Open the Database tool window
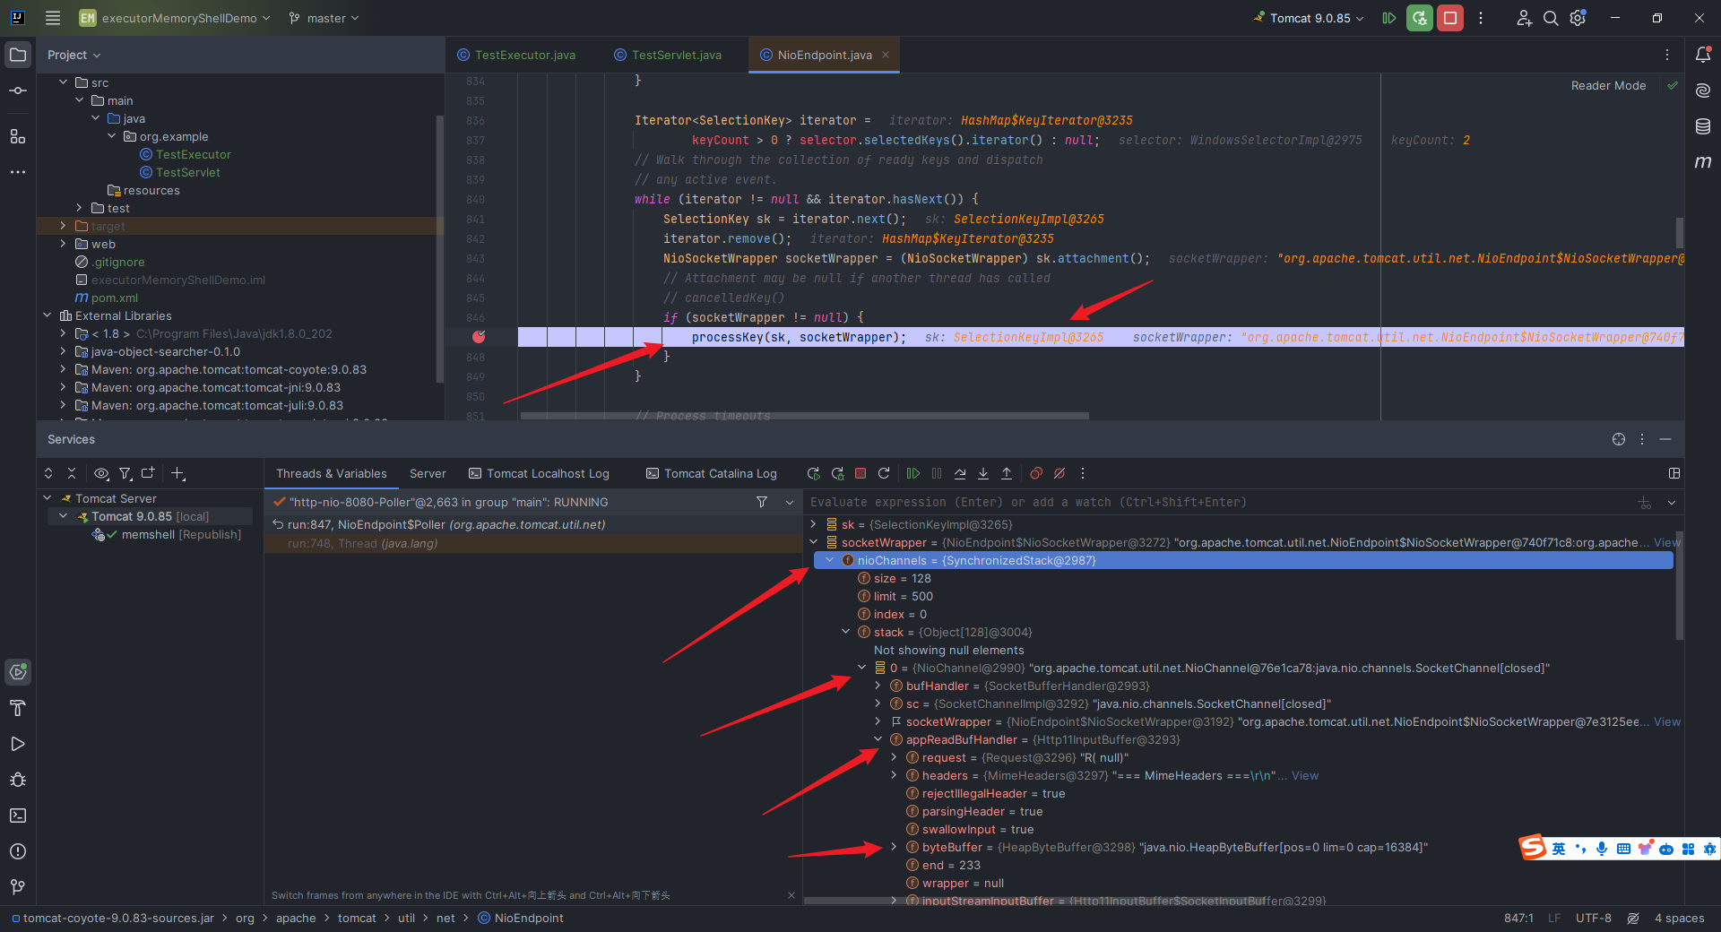Image resolution: width=1721 pixels, height=932 pixels. pos(1703,126)
